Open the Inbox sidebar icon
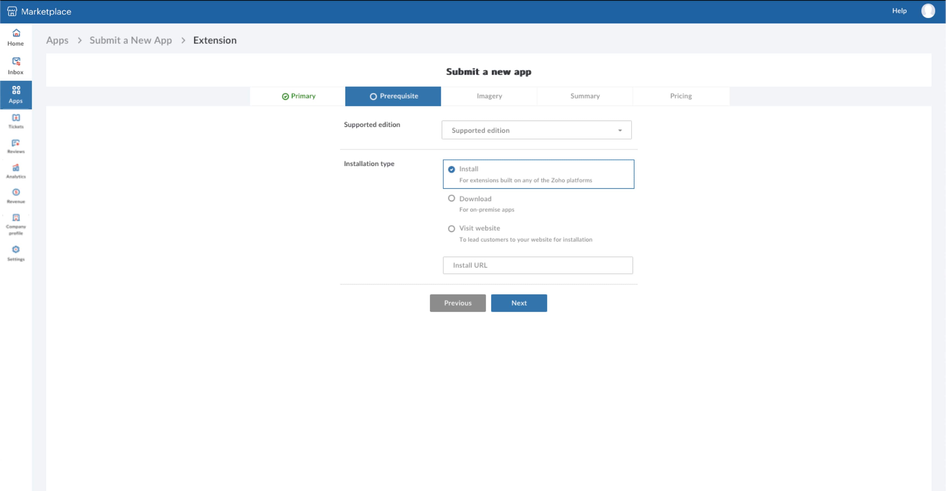 coord(16,66)
